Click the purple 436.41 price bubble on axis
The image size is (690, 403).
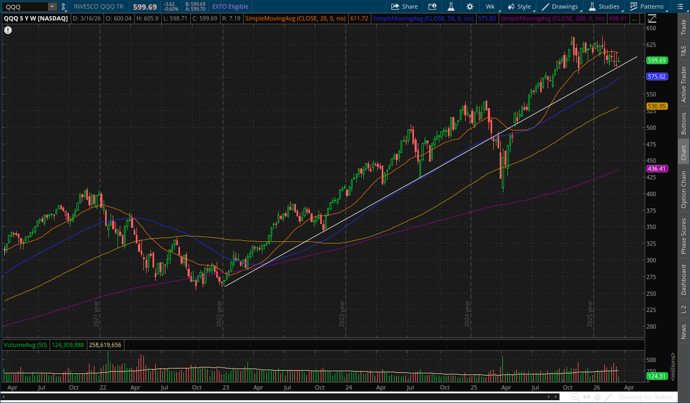(657, 168)
